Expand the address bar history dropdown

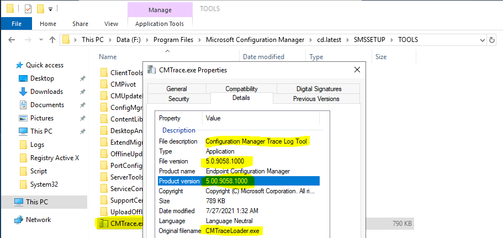click(482, 40)
